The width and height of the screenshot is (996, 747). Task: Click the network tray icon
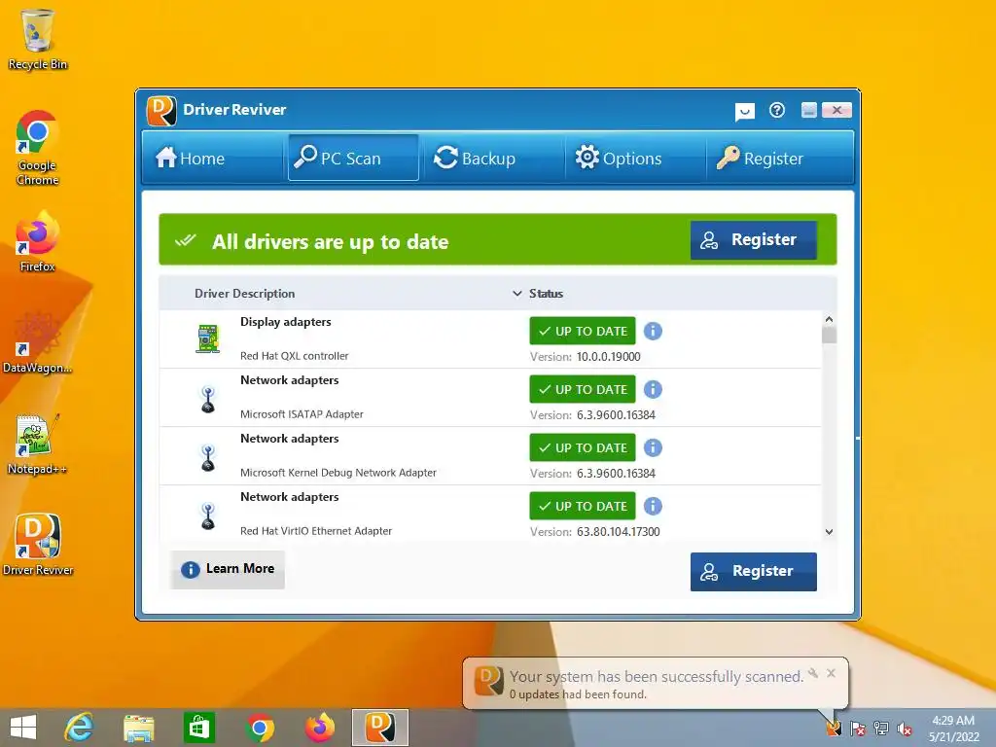pyautogui.click(x=881, y=729)
